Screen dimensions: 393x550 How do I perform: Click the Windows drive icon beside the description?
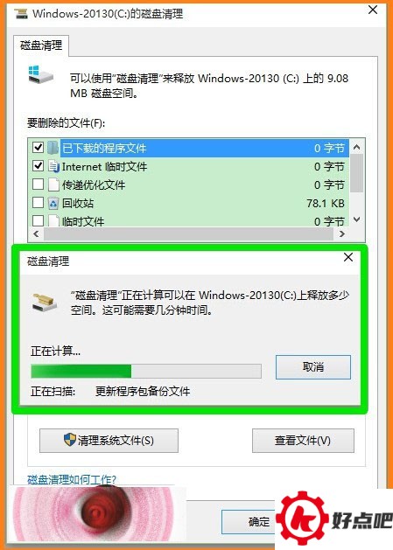41,74
